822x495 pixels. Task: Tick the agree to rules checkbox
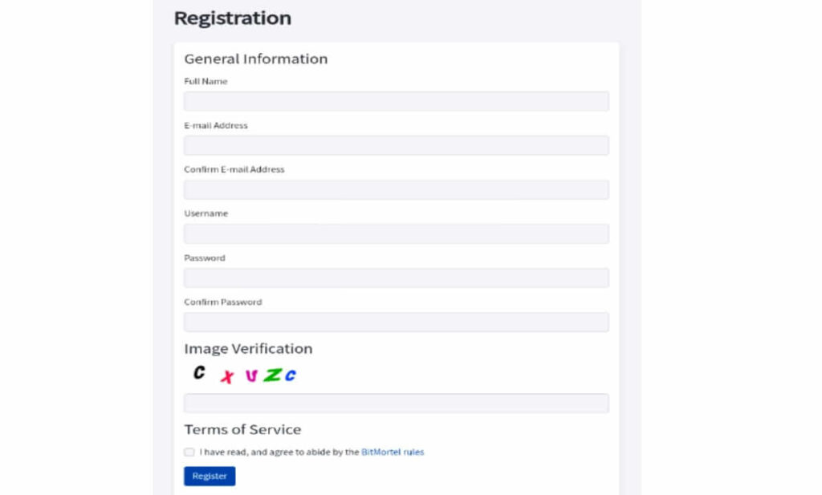pyautogui.click(x=189, y=452)
